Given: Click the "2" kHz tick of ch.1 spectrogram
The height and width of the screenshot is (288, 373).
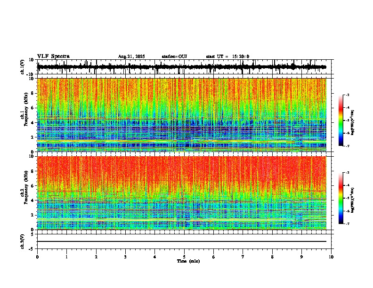Looking at the screenshot, I should pos(33,137).
